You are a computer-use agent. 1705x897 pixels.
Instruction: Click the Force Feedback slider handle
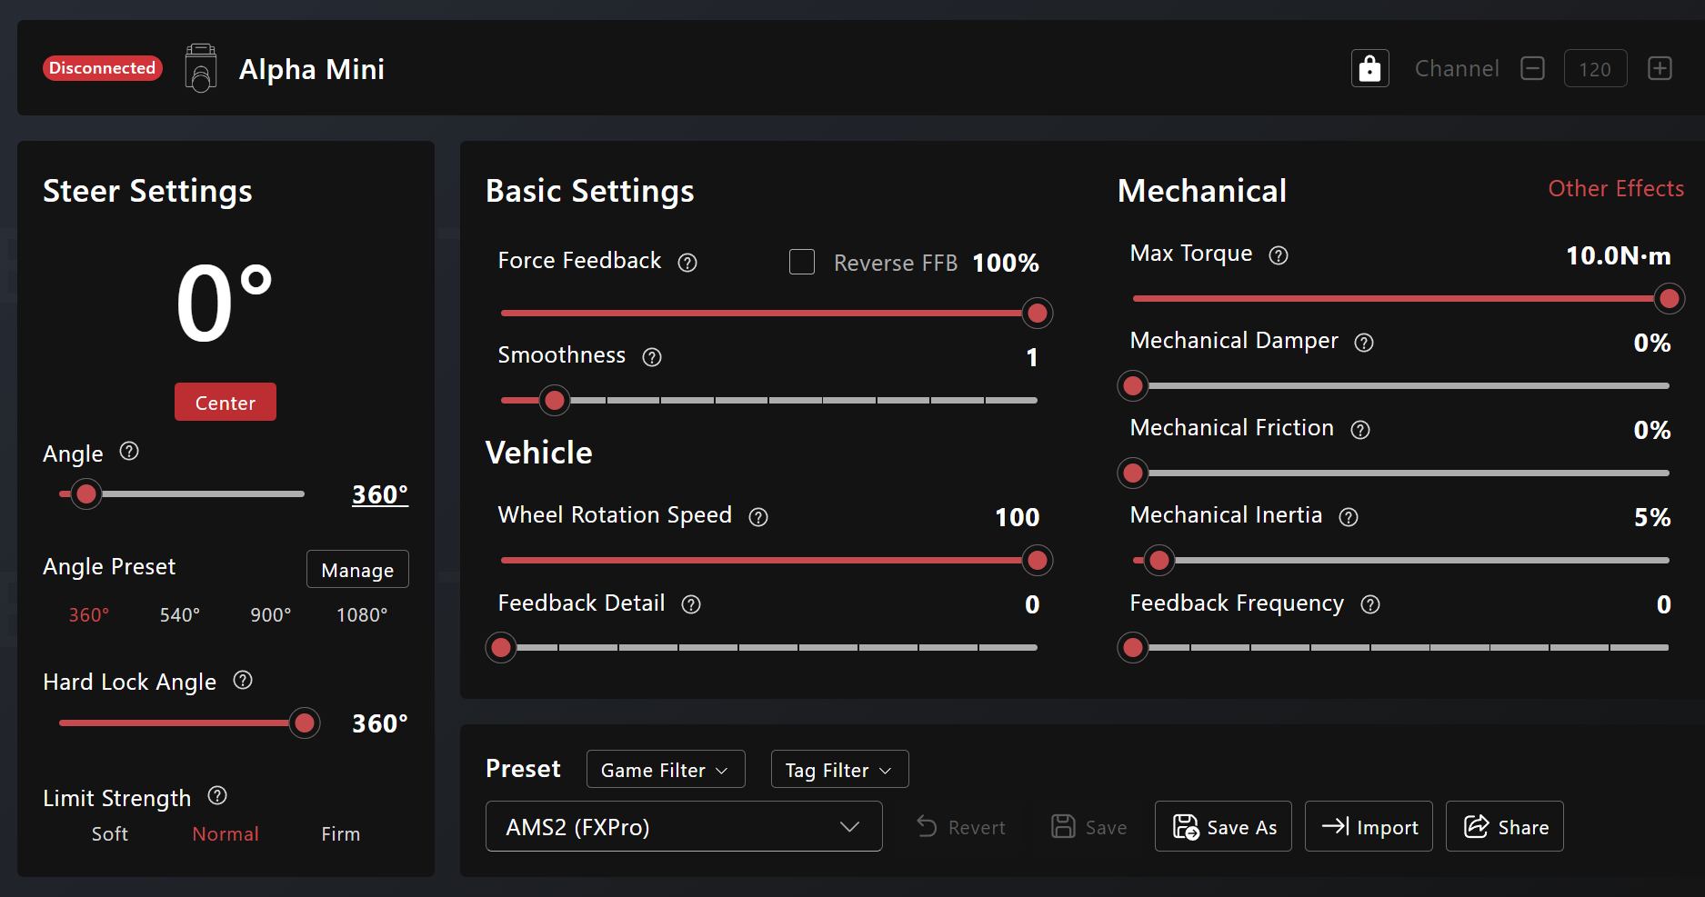[1037, 314]
